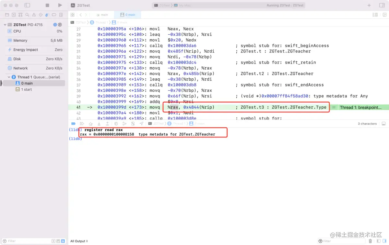Click the ZGTest scheme in the toolbar

click(162, 6)
